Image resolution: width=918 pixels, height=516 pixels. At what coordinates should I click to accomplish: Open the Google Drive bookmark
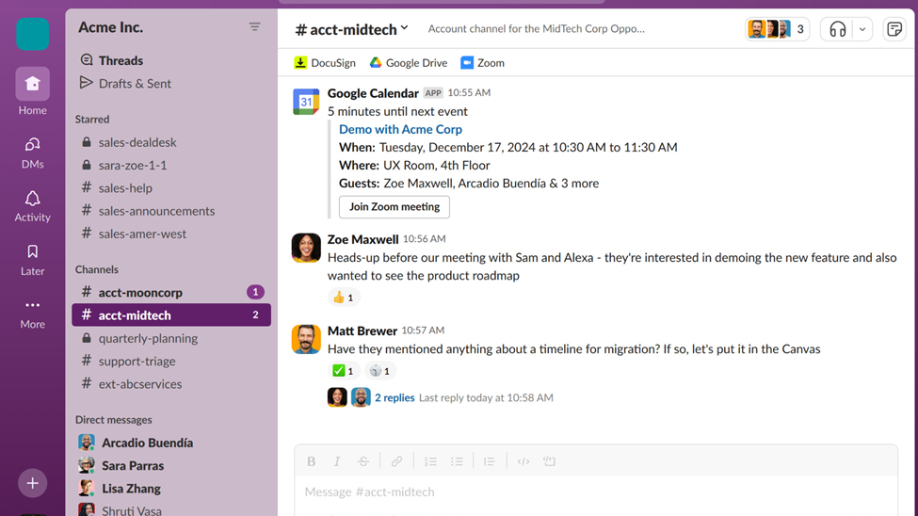click(x=408, y=63)
